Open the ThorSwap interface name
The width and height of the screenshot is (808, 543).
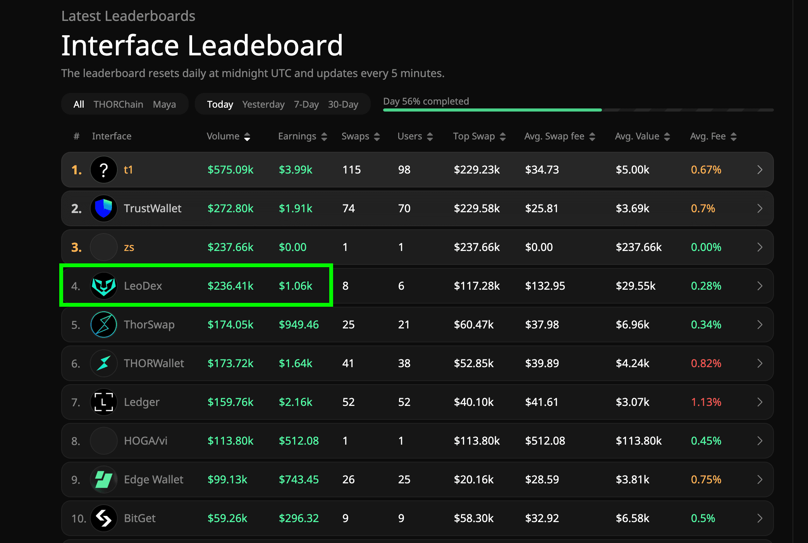[x=149, y=325]
